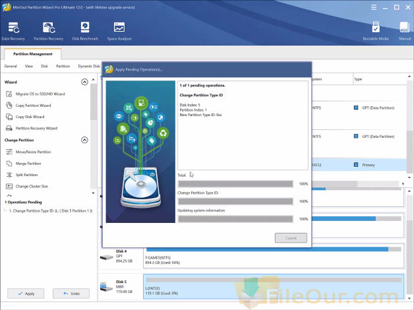
Task: Select the Partition Management tab
Action: coord(33,54)
